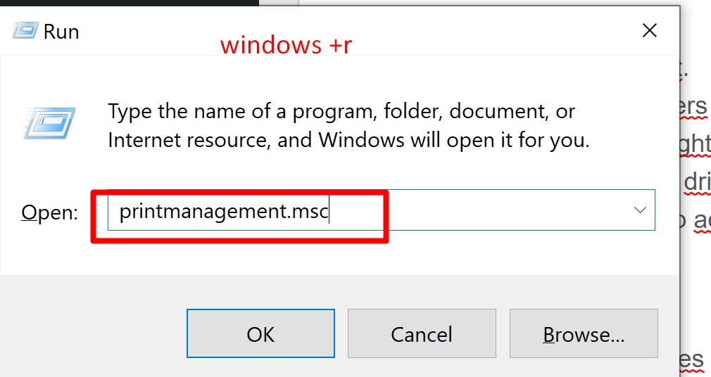Open the Browse... file picker
The height and width of the screenshot is (377, 711).
(584, 334)
